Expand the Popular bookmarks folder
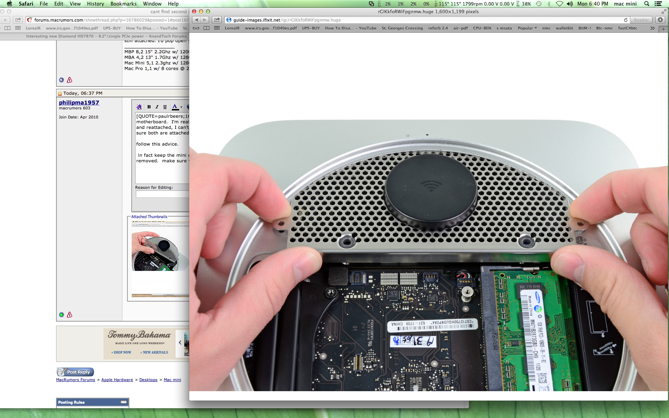This screenshot has width=669, height=418. pyautogui.click(x=527, y=28)
